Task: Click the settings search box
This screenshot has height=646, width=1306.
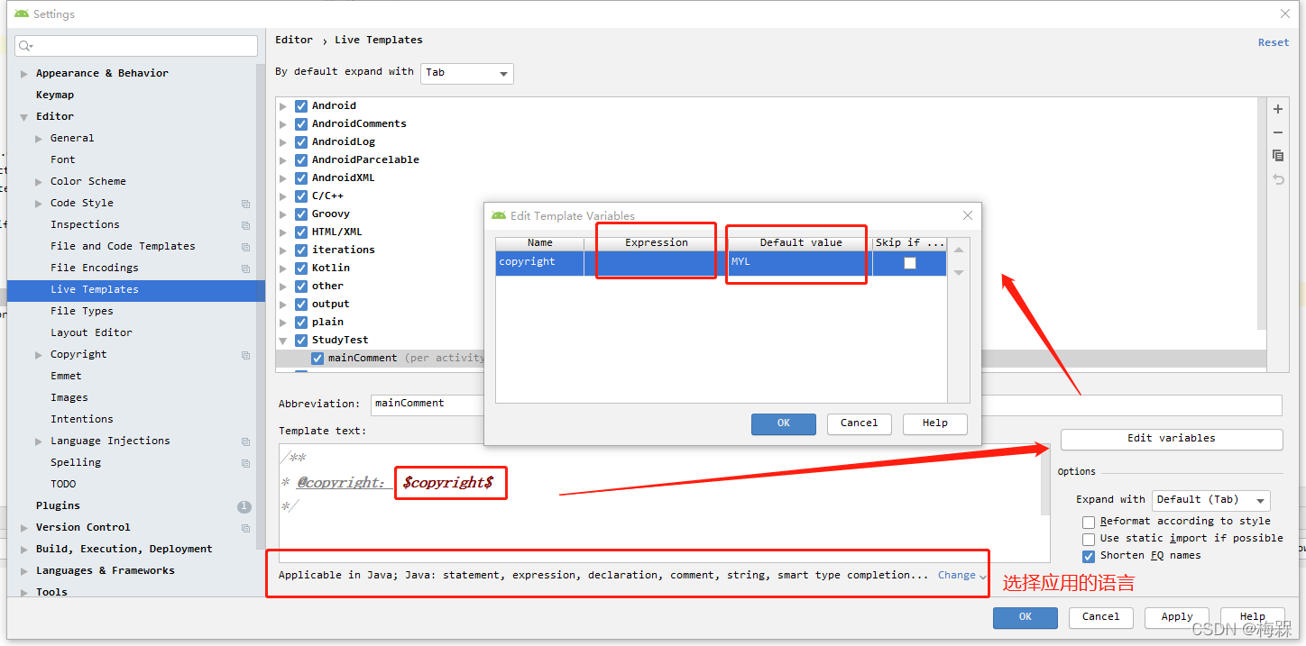Action: [x=137, y=46]
